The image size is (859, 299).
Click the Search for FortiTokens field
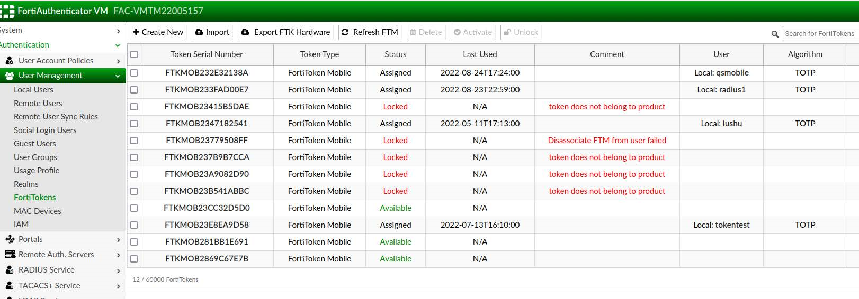click(819, 33)
